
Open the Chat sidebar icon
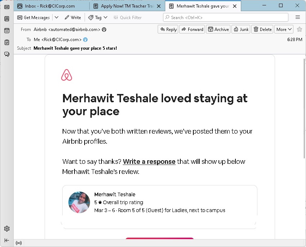coord(7,54)
